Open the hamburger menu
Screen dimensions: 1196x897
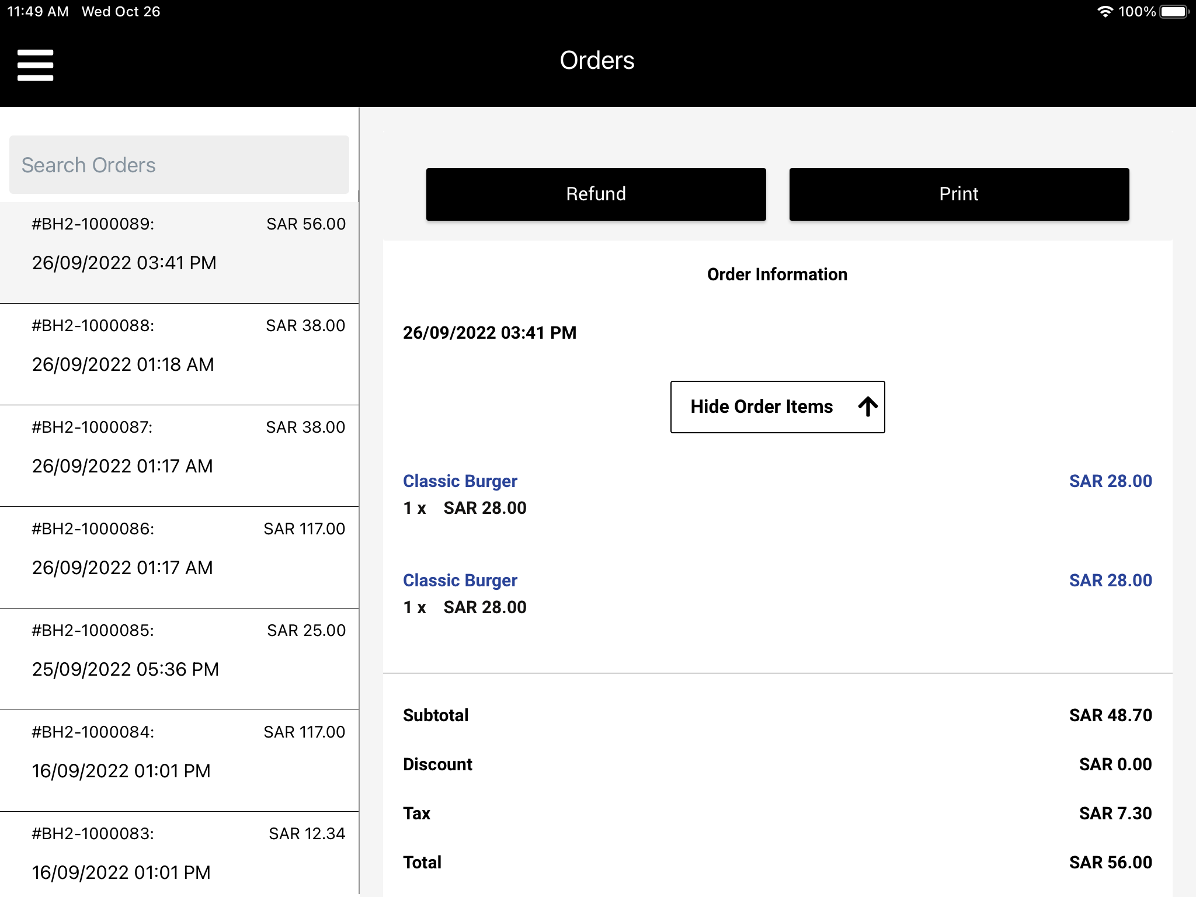[35, 65]
